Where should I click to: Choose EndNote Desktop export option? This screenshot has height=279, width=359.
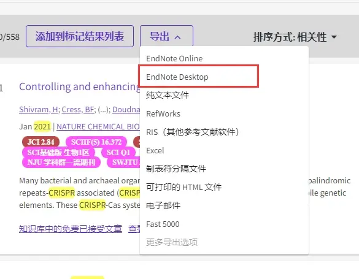coord(177,77)
